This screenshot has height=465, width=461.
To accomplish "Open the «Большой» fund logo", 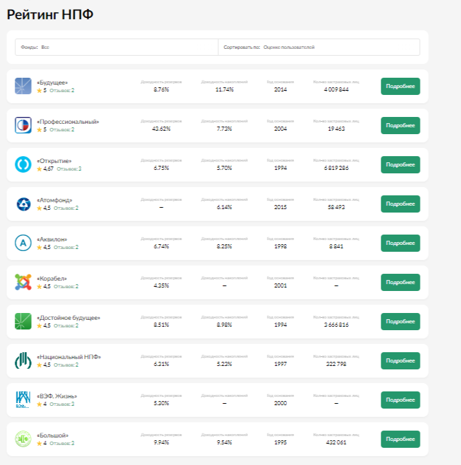I will point(23,439).
